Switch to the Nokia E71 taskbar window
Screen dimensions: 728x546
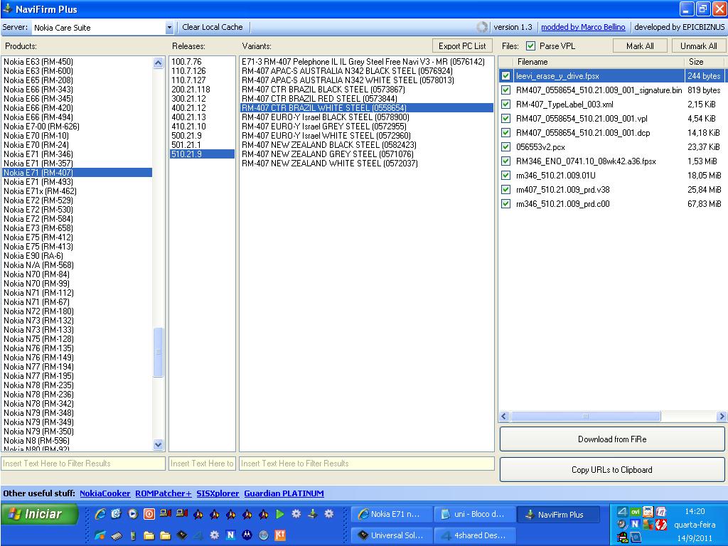pos(392,514)
